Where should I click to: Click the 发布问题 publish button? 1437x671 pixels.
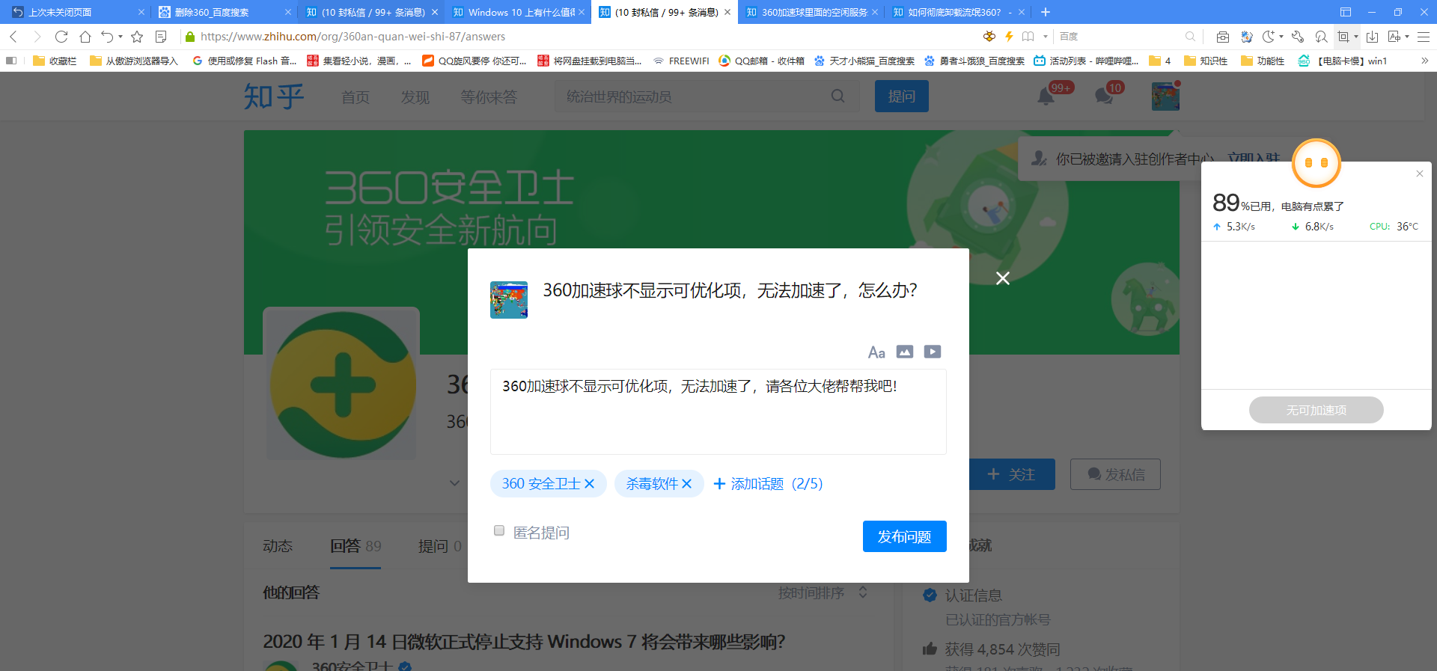click(904, 536)
